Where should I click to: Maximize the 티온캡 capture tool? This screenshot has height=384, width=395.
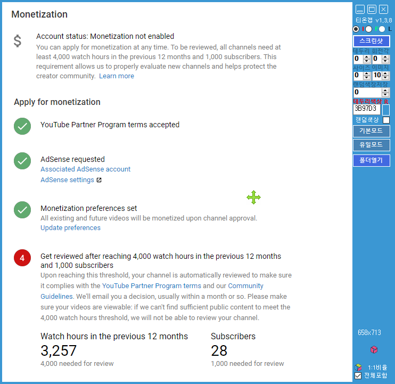[372, 10]
